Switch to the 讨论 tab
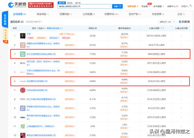Screen dimensions: 194x138 tap(181, 14)
